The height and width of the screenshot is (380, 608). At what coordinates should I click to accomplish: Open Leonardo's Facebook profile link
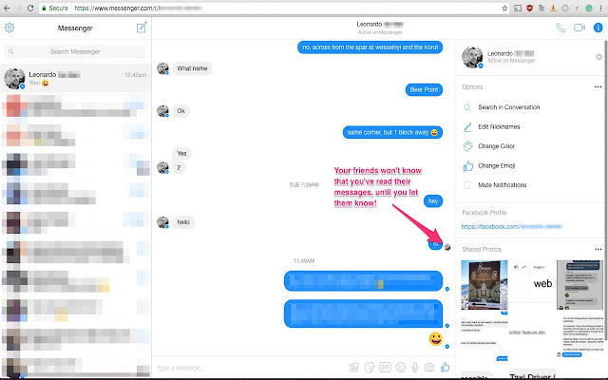coord(512,226)
